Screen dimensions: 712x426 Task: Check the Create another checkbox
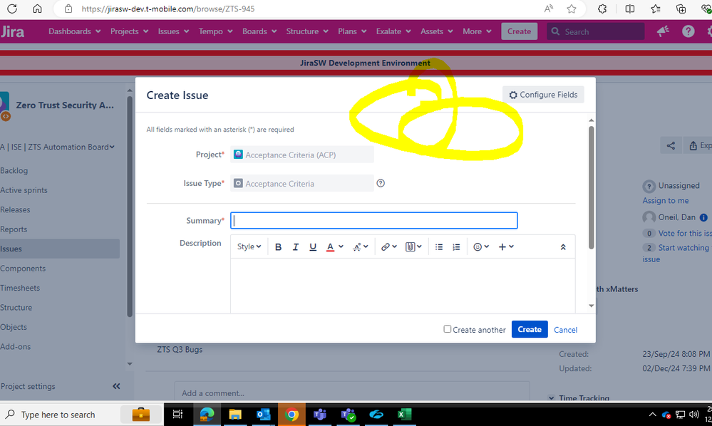pos(448,329)
